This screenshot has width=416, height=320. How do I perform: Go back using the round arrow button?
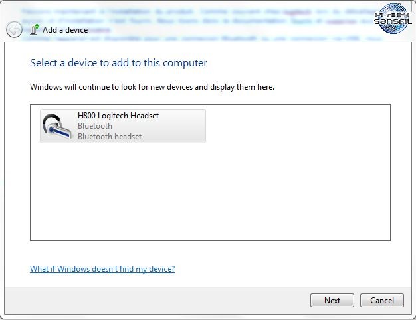pos(14,29)
